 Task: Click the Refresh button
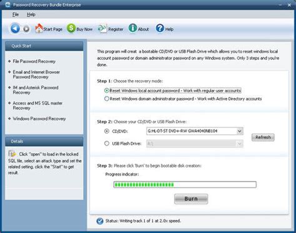[263, 137]
